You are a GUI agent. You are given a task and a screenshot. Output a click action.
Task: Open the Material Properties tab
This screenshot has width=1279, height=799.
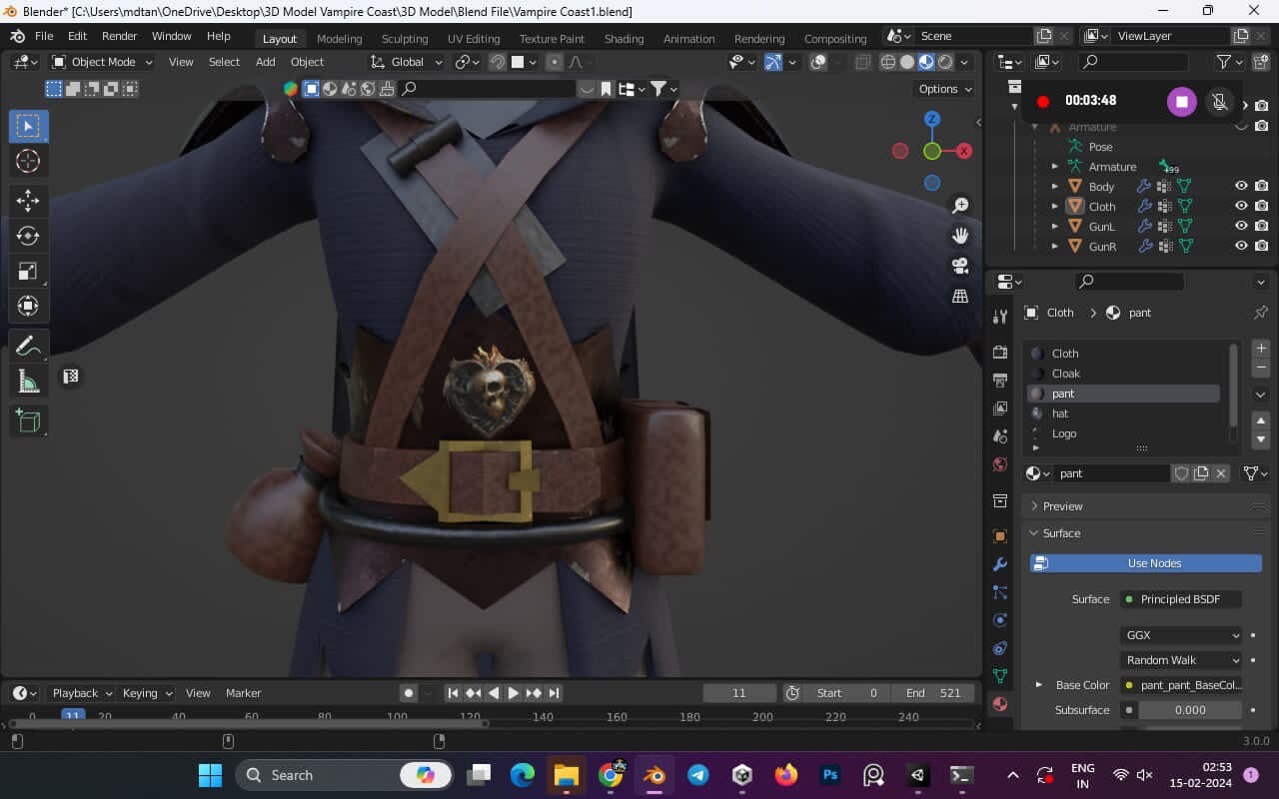999,704
